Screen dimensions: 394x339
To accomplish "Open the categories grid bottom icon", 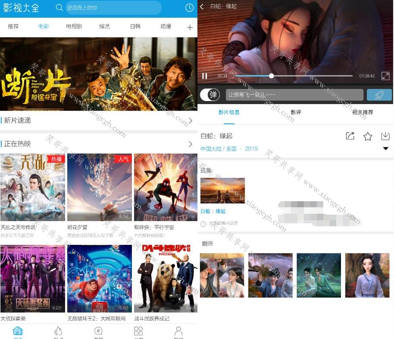I will coord(138,331).
